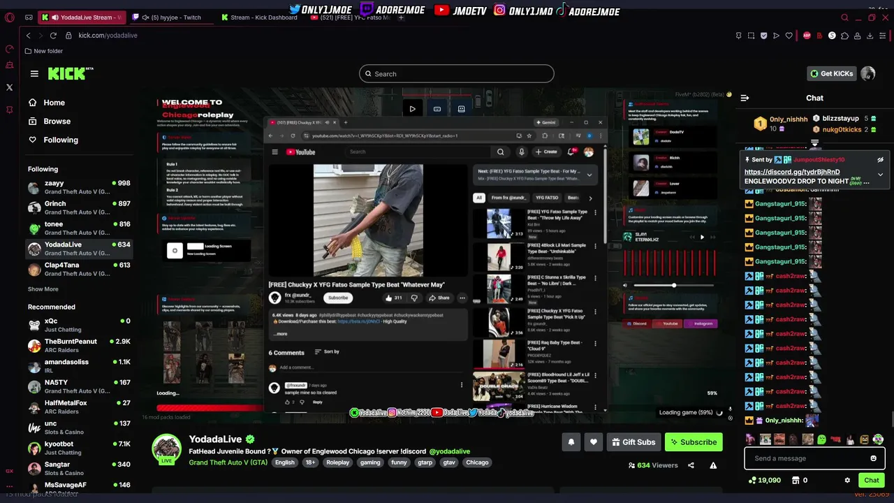Open the AdBlock Plus extension

pyautogui.click(x=807, y=36)
